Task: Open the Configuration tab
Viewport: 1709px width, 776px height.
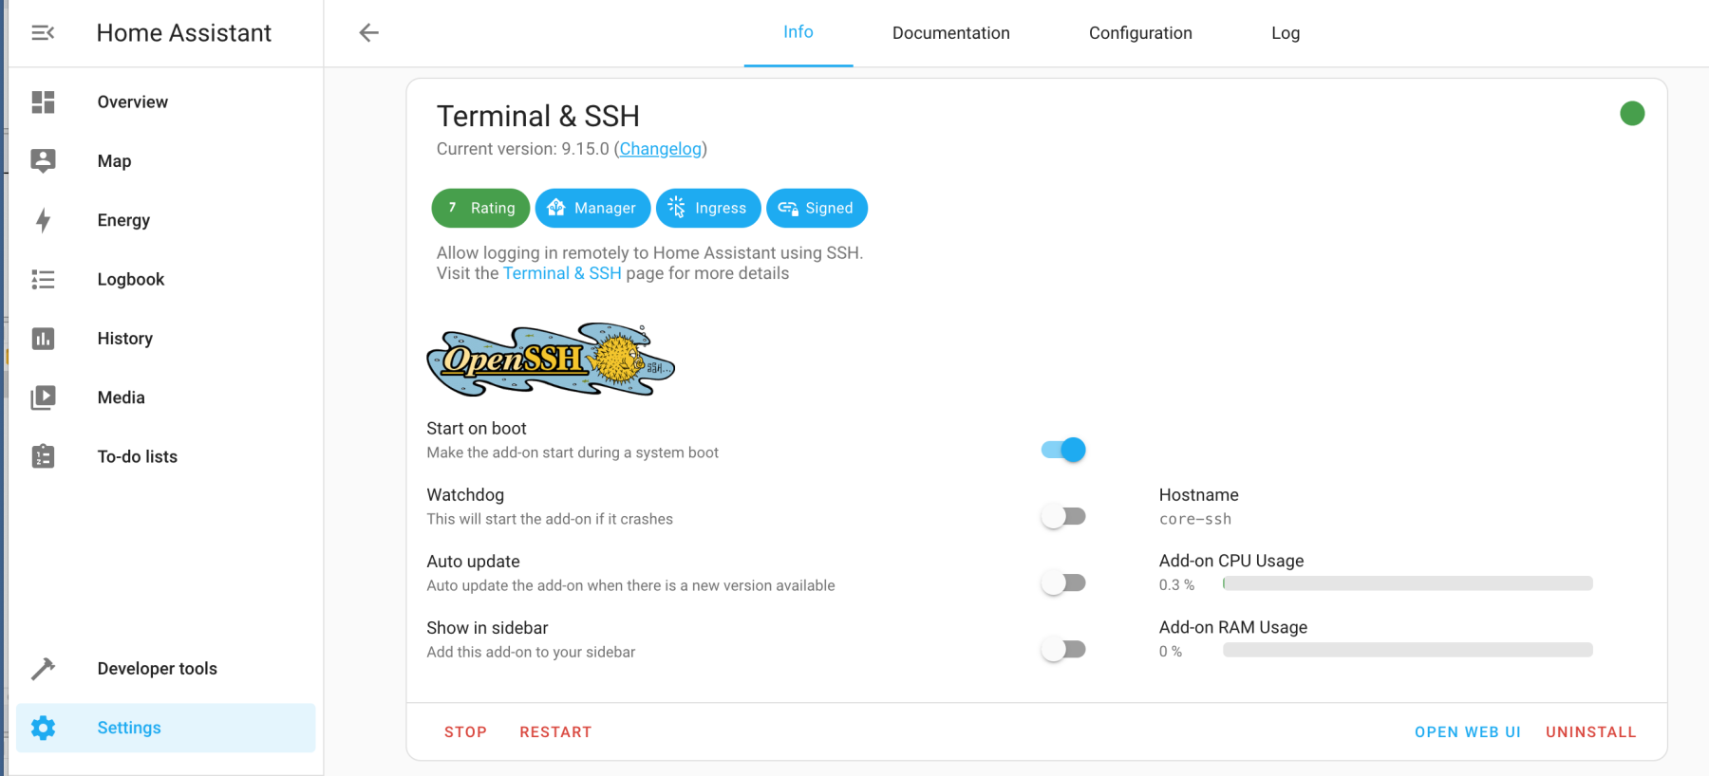Action: click(x=1140, y=33)
